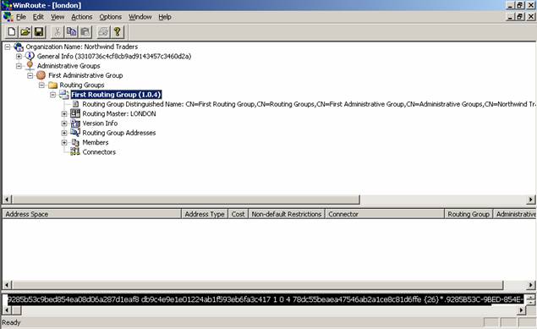Viewport: 537px width, 329px height.
Task: Click the Version Info icon
Action: pyautogui.click(x=75, y=123)
